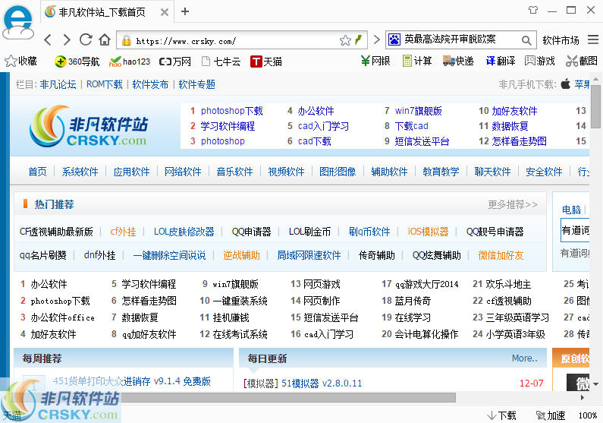Open 51模拟器 v2.8.0.11 update entry
This screenshot has width=603, height=423.
[x=322, y=384]
